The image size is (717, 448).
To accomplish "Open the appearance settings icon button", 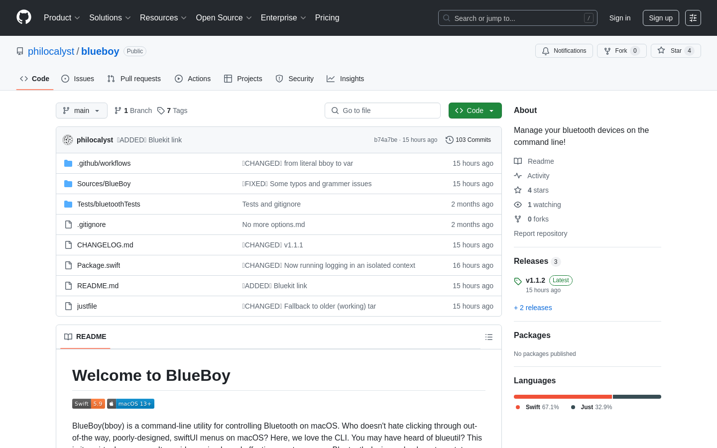I will coord(693,18).
